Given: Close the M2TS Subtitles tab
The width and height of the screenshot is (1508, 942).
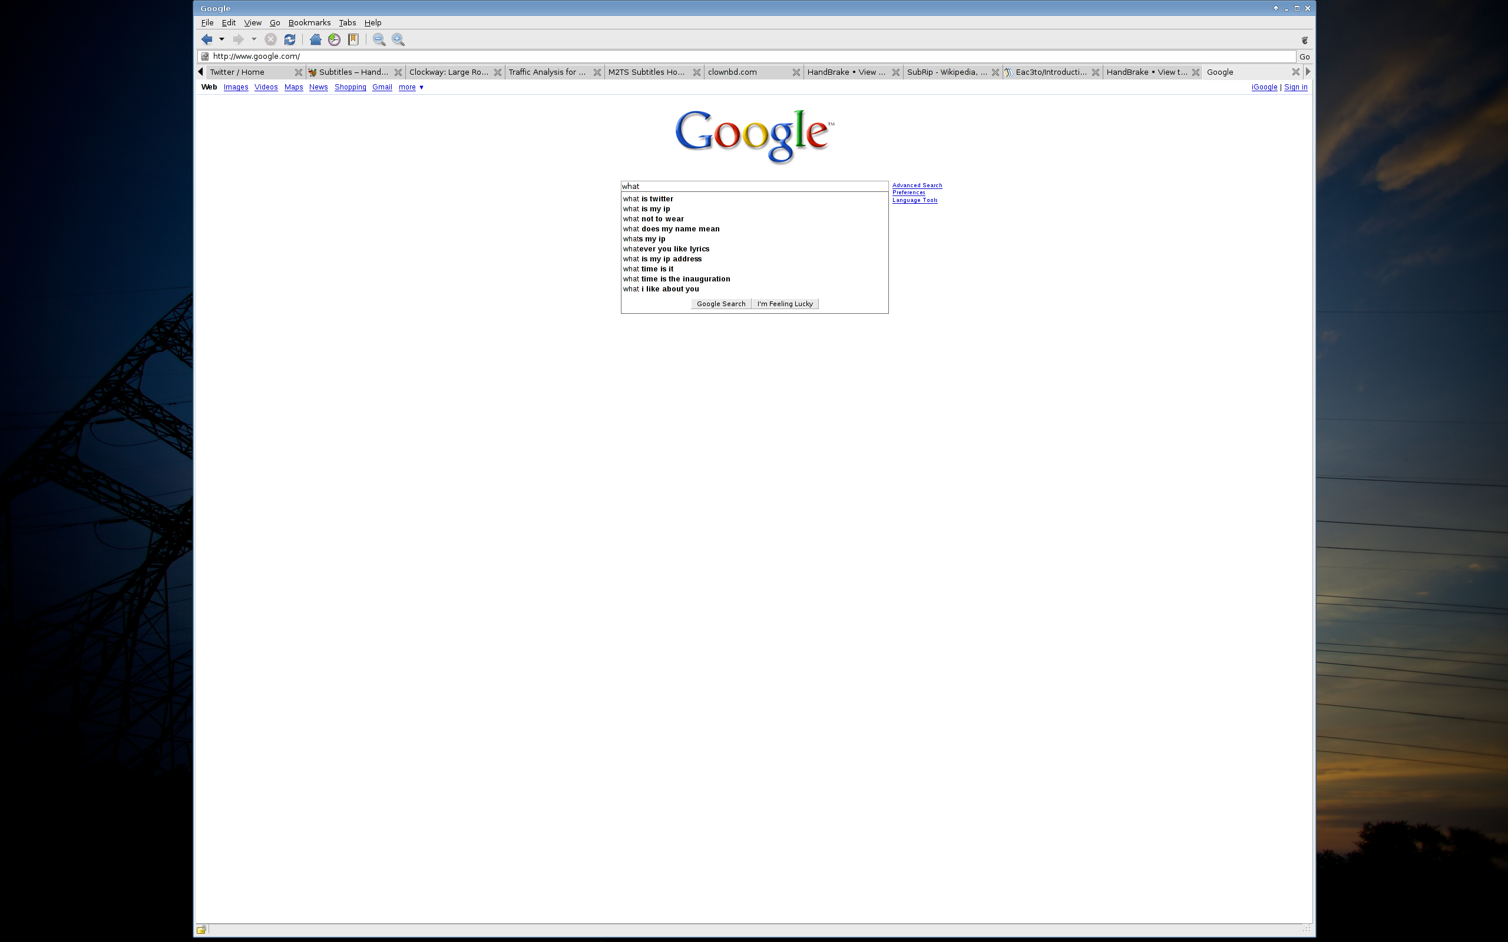Looking at the screenshot, I should tap(697, 72).
